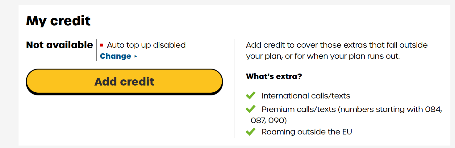Click the arrow next to Change
Screen dimensions: 455x148
[136, 57]
